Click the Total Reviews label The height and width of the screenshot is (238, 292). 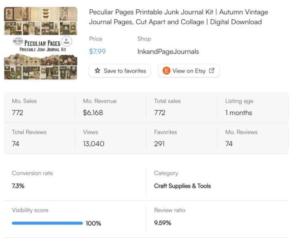pos(29,132)
